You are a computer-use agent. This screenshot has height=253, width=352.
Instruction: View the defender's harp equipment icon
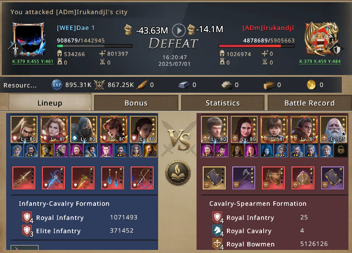click(273, 178)
